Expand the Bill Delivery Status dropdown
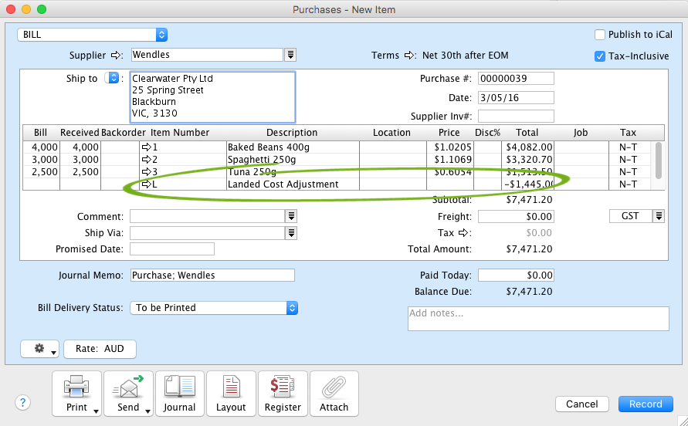 [214, 308]
